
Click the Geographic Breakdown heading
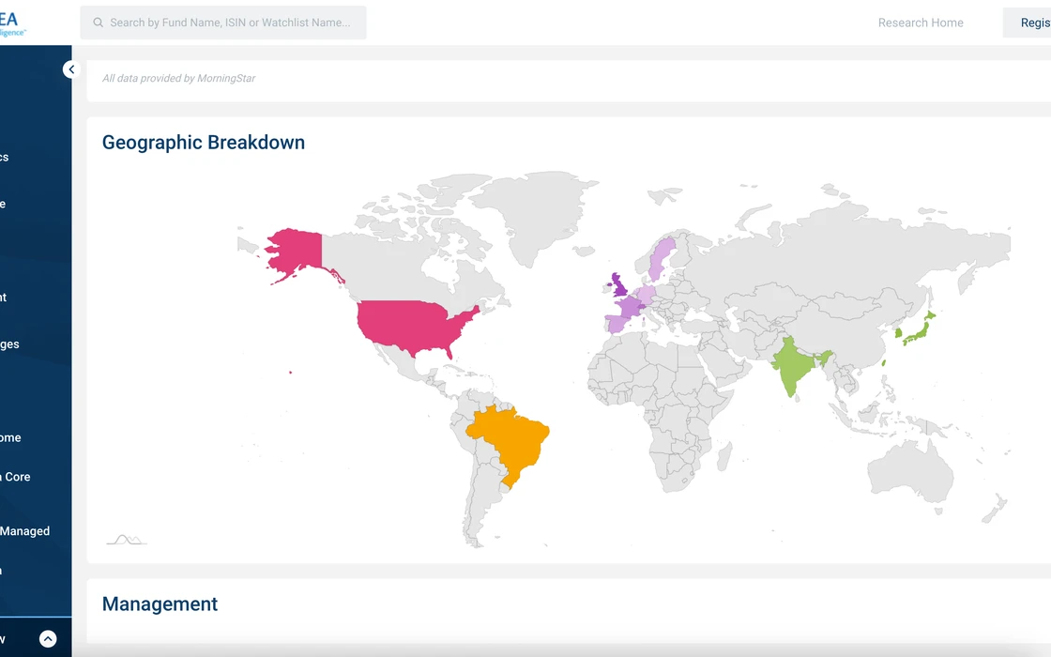pos(203,142)
